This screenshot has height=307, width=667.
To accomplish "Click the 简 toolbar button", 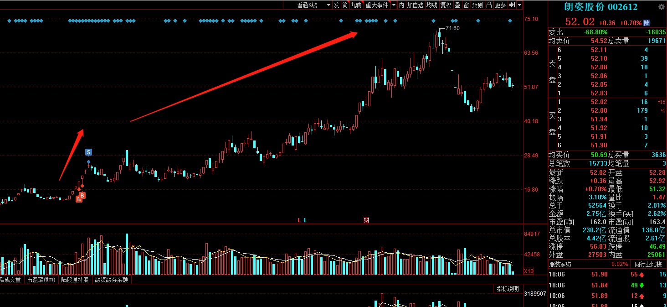I will click(345, 5).
